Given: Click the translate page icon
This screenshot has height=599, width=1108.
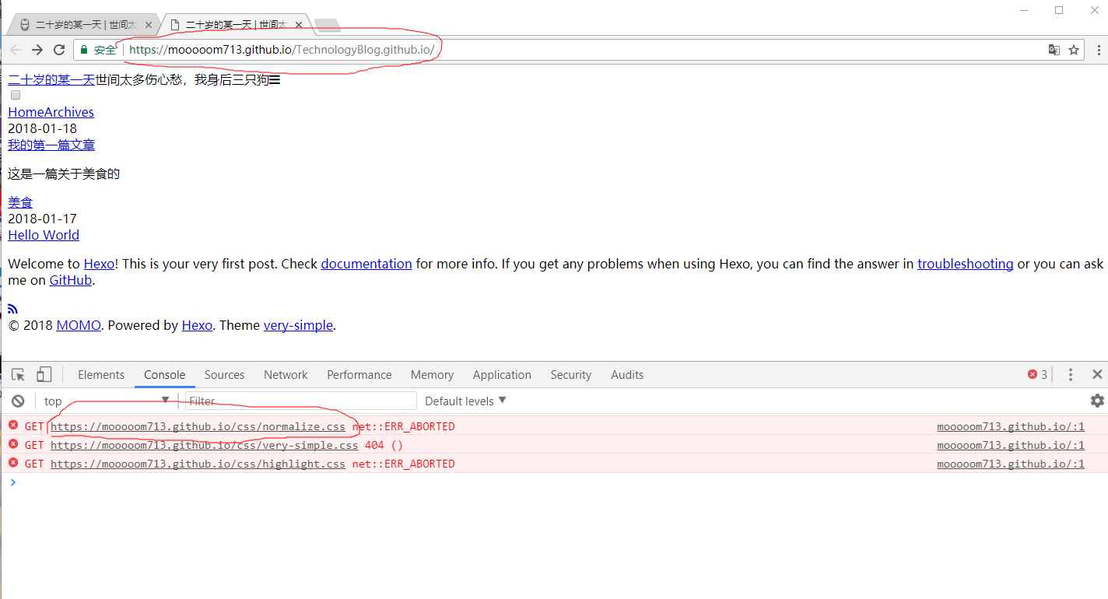Looking at the screenshot, I should (1054, 50).
